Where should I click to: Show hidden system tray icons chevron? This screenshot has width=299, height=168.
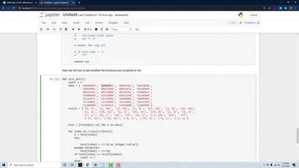tap(264, 165)
